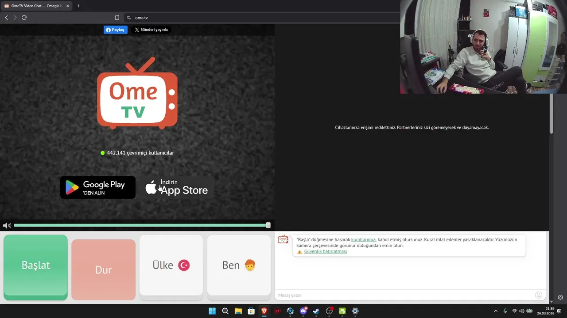
Task: Open the green taskbar app icon
Action: pos(342,311)
